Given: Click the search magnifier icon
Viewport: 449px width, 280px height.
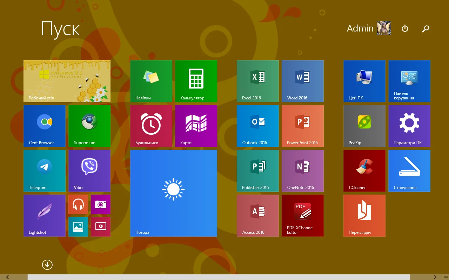Looking at the screenshot, I should (425, 29).
